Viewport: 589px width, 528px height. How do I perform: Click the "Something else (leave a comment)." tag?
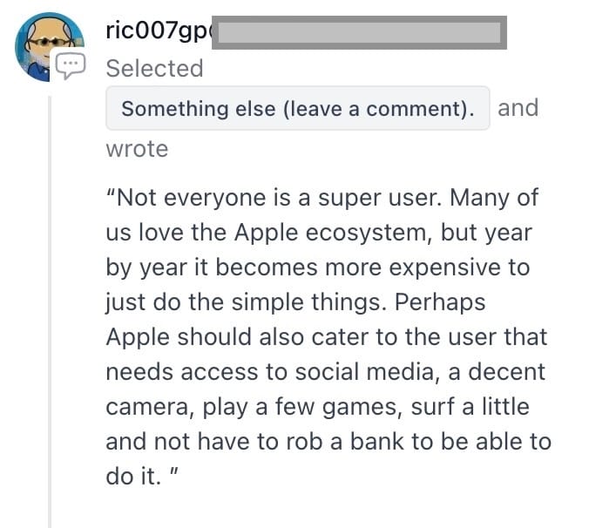pyautogui.click(x=297, y=109)
